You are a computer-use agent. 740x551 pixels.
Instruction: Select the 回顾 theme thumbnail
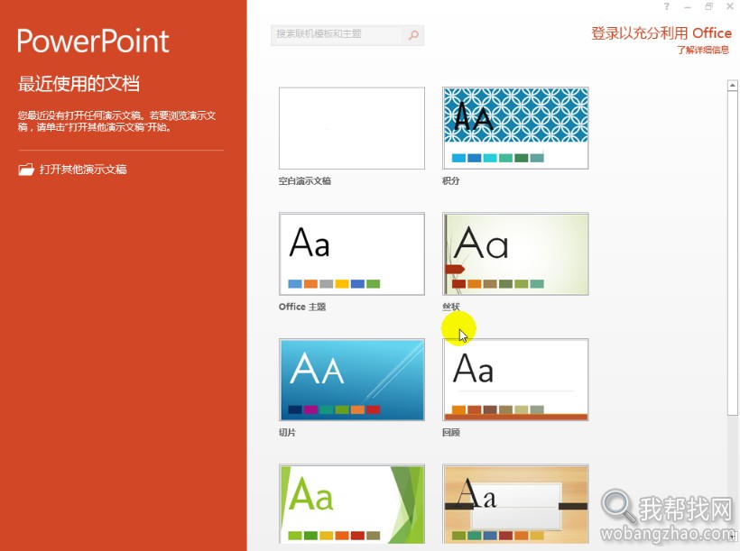(515, 380)
